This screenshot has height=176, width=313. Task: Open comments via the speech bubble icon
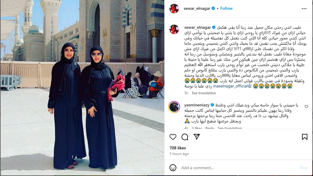tap(185, 137)
